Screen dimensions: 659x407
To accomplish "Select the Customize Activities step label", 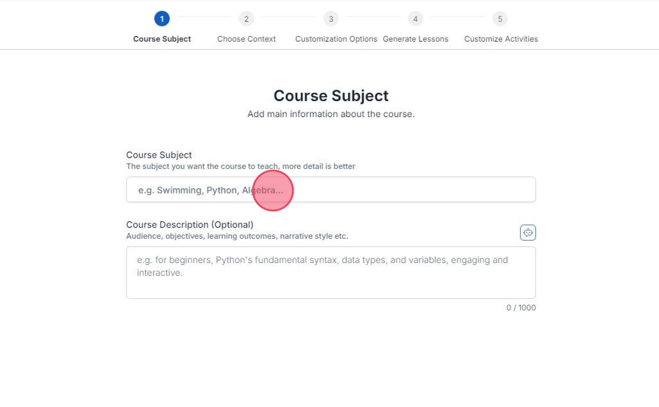I will coord(501,39).
